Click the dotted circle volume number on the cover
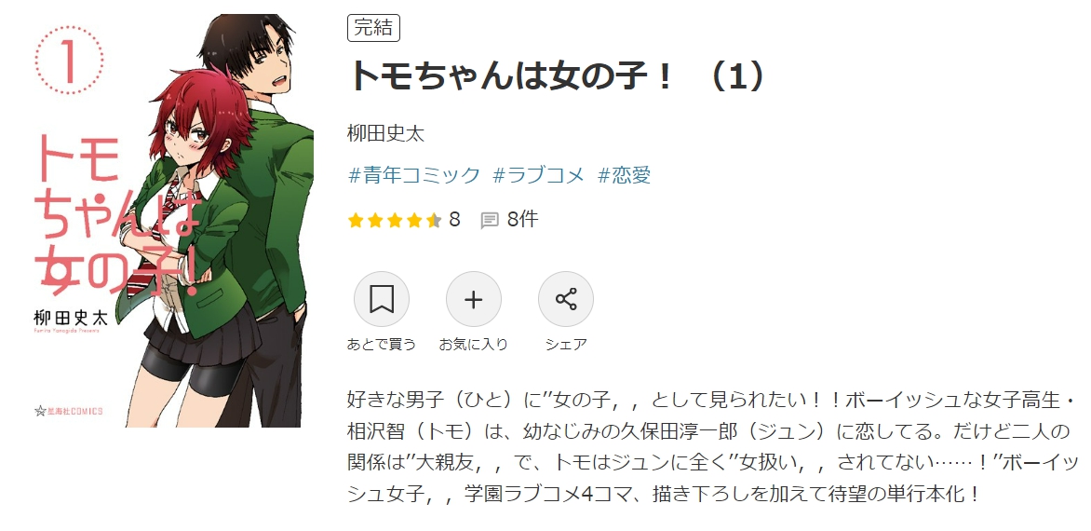This screenshot has width=1091, height=531. tap(69, 61)
